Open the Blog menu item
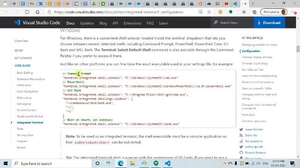 pos(103,23)
